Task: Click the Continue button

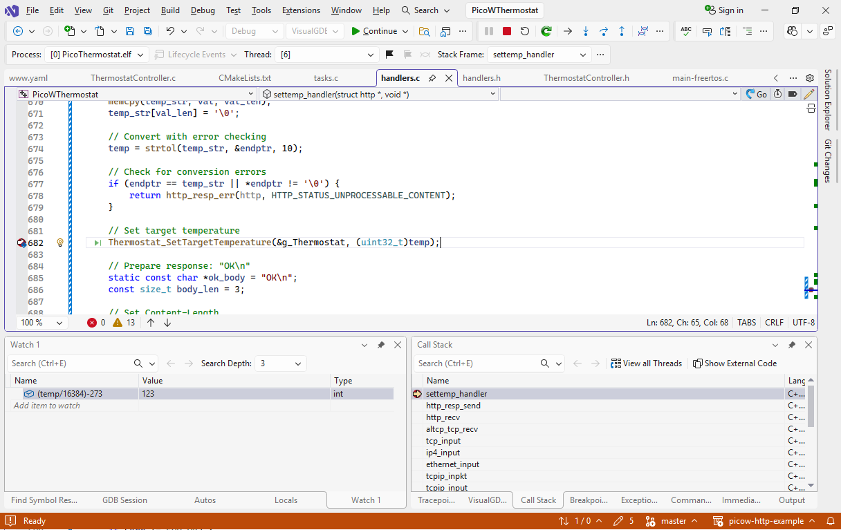Action: pos(373,31)
